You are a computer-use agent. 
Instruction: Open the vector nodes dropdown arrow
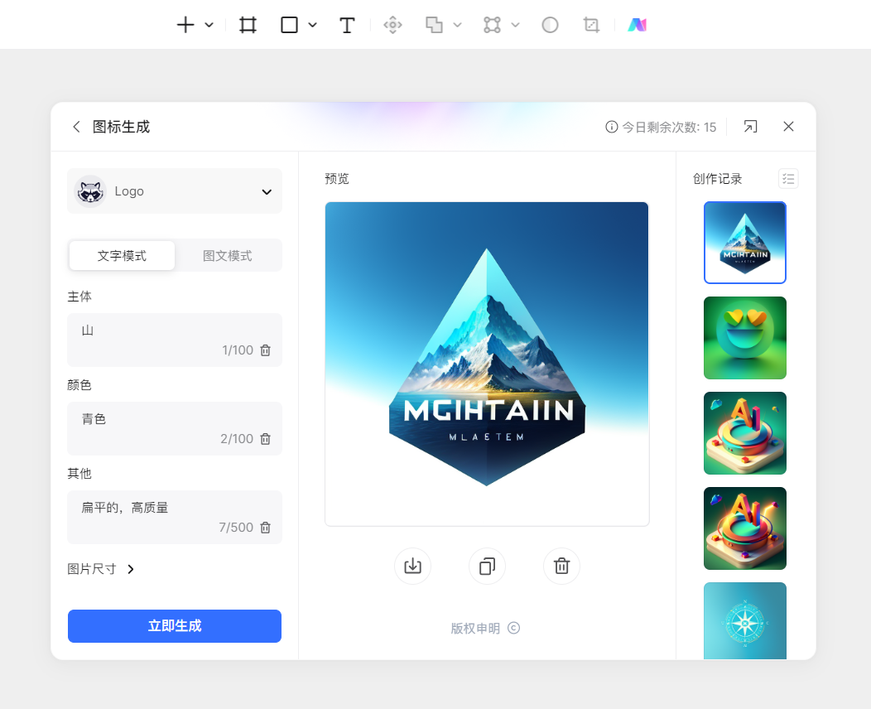(x=516, y=25)
